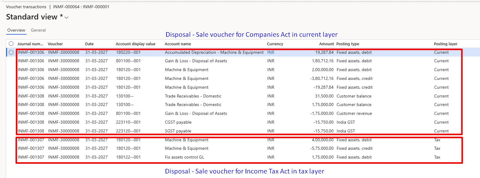Screen dimensions: 480x178
Task: Click Trade Receivables name in 31,500.00 row
Action: [x=193, y=96]
